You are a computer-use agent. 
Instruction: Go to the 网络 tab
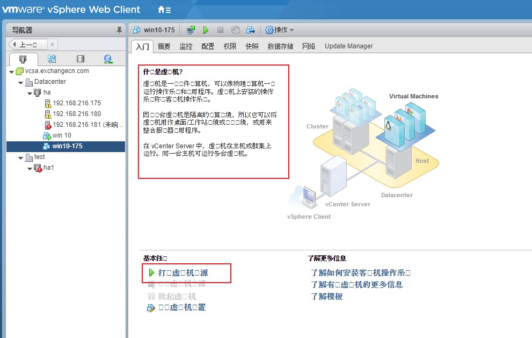309,46
